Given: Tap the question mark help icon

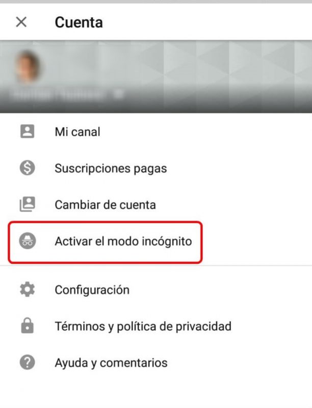Looking at the screenshot, I should (x=28, y=362).
